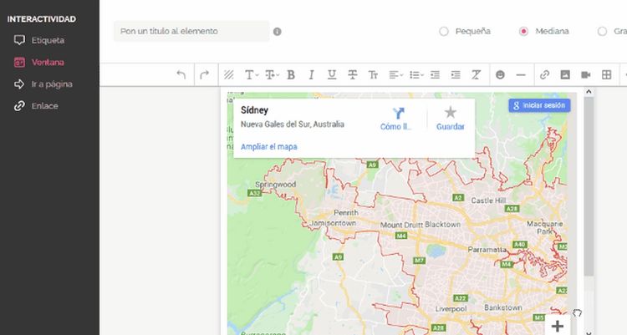This screenshot has height=335, width=627.
Task: Insert a video using the camera icon
Action: (x=586, y=75)
